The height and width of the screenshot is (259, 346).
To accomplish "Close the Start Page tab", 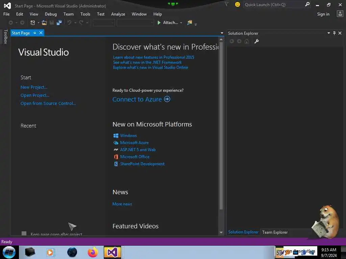I will click(41, 33).
